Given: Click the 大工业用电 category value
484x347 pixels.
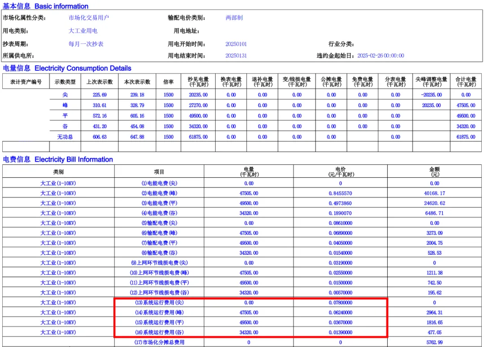Looking at the screenshot, I should tap(83, 31).
